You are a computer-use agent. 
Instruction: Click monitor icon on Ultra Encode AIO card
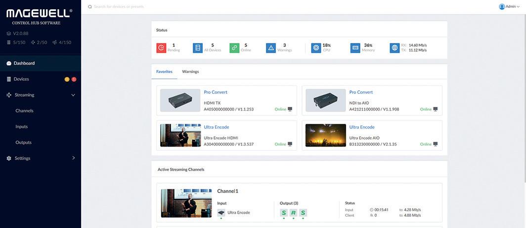coord(436,144)
